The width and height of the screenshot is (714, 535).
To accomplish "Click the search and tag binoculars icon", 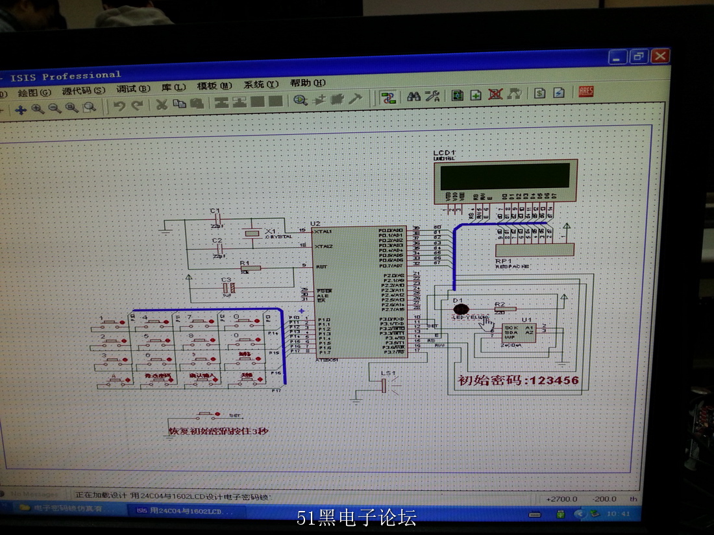I will (x=413, y=97).
